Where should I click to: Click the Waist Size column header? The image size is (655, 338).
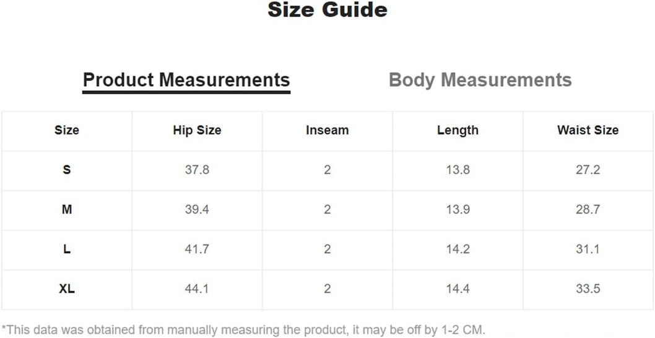(x=588, y=130)
